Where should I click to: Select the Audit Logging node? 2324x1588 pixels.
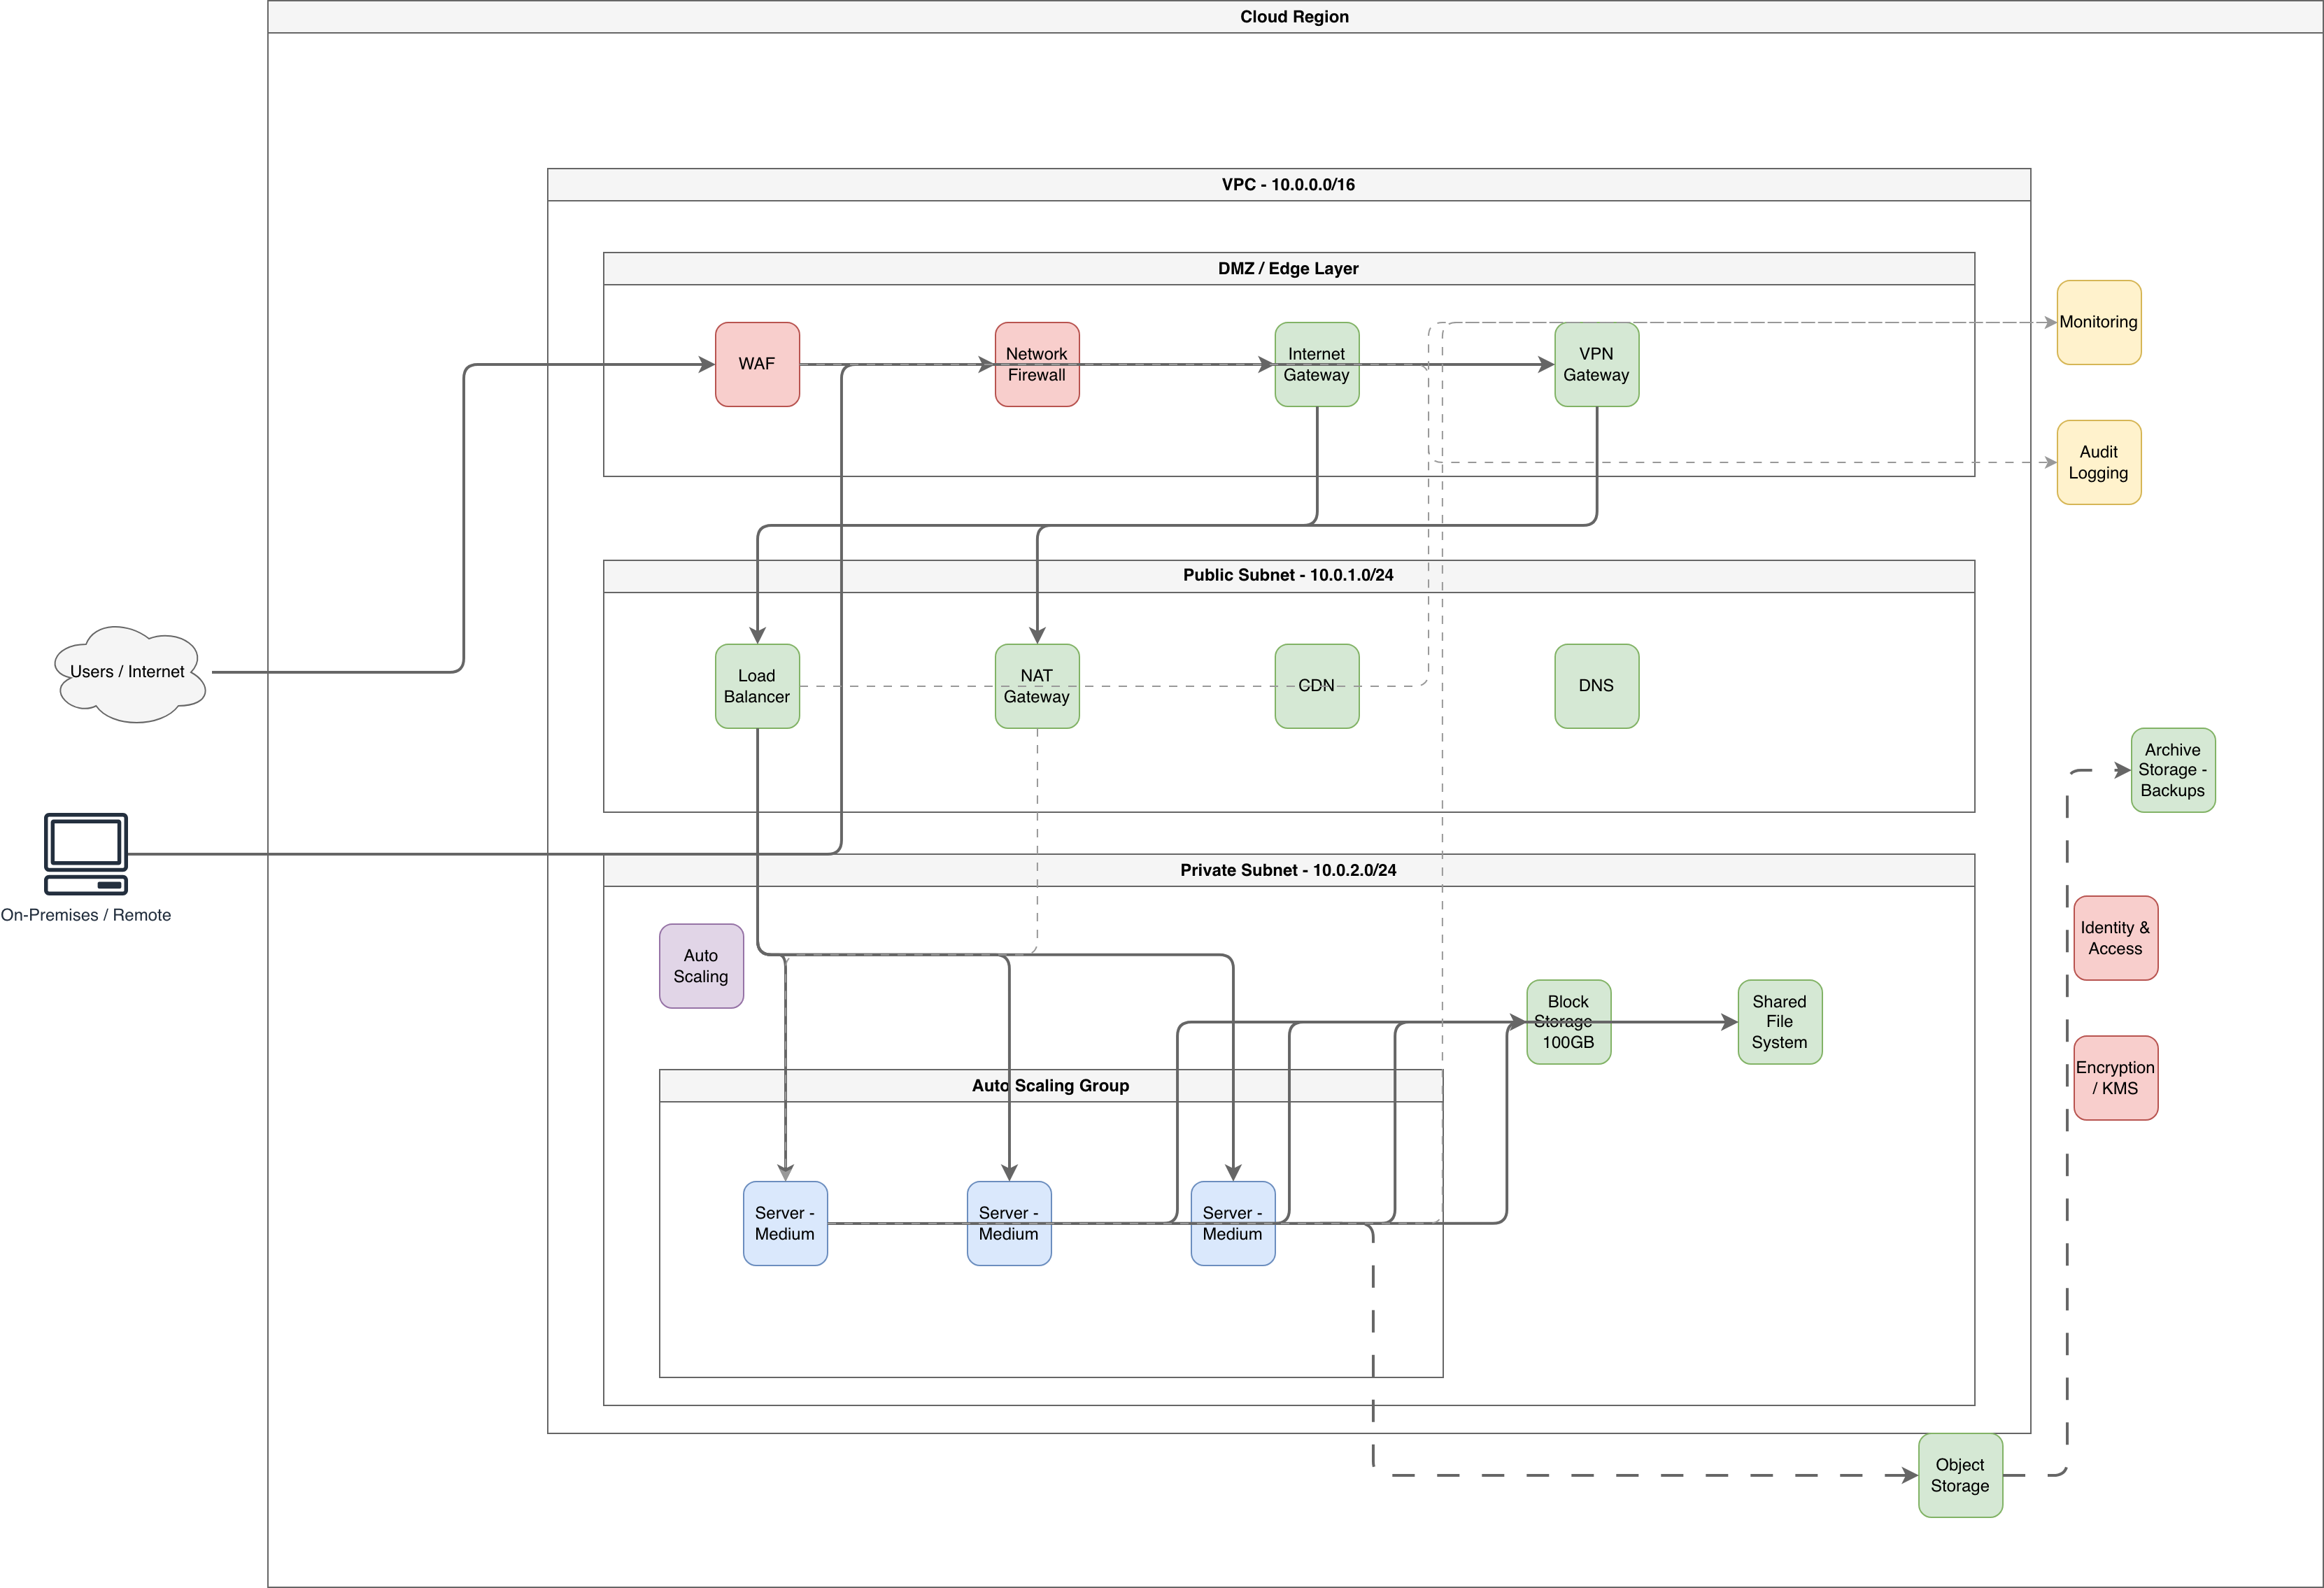[2099, 462]
